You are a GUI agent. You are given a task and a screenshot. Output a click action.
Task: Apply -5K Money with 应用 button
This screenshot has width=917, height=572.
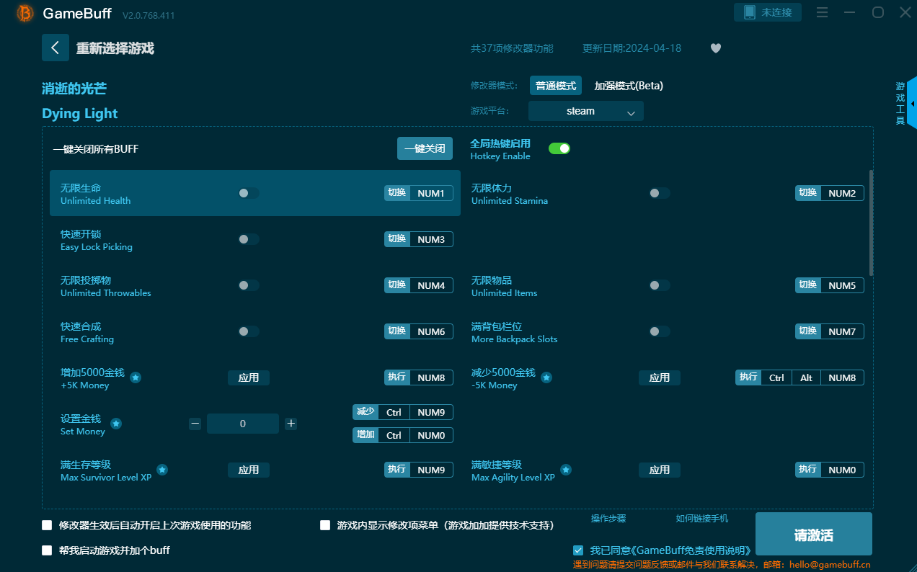click(x=660, y=377)
